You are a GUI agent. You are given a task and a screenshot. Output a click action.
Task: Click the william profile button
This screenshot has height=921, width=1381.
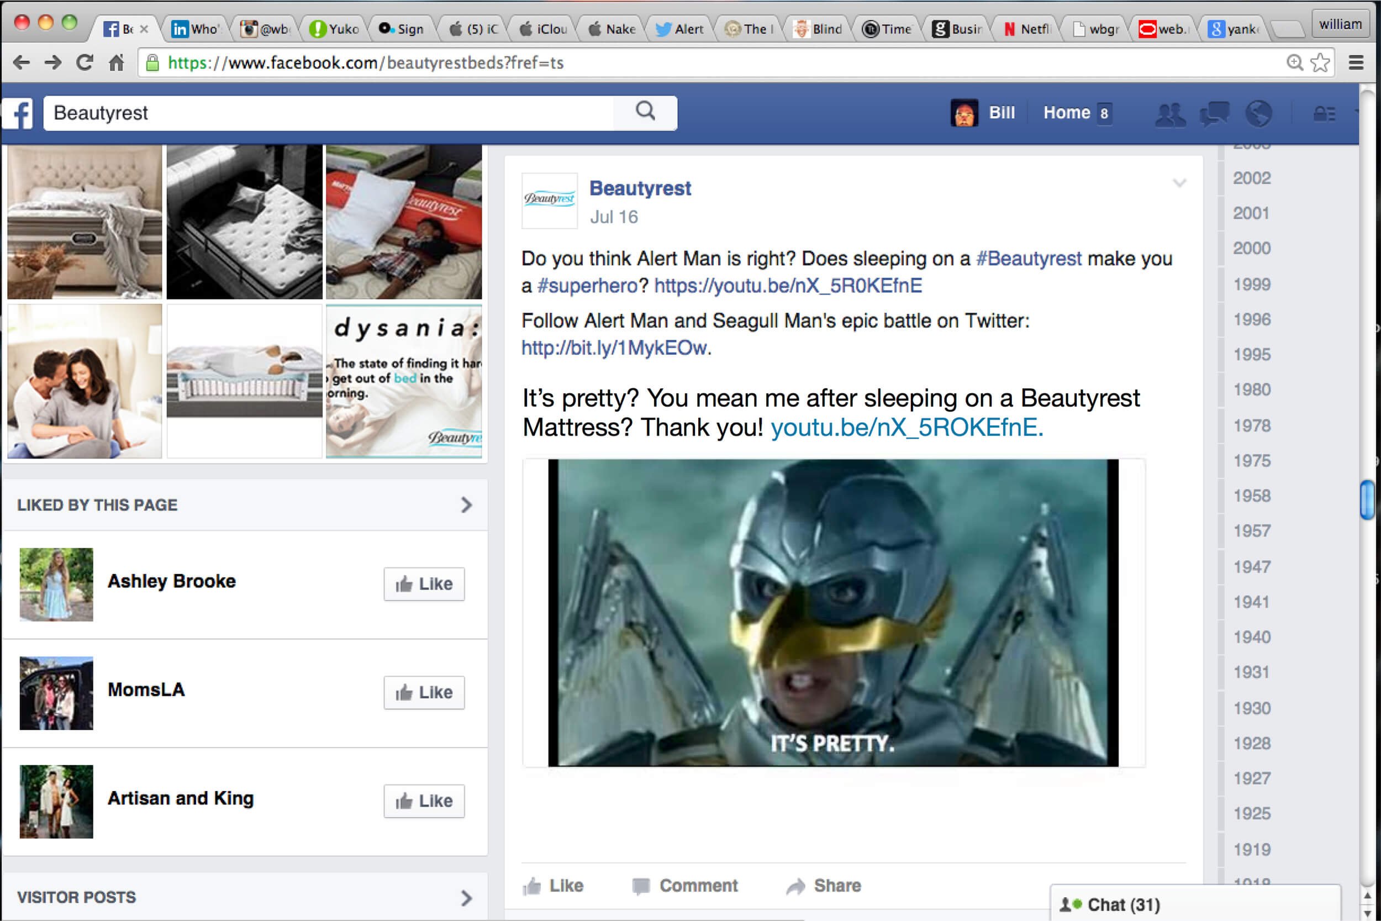pos(1341,24)
